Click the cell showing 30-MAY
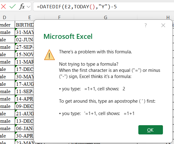The image size is (174, 144). coord(24,76)
